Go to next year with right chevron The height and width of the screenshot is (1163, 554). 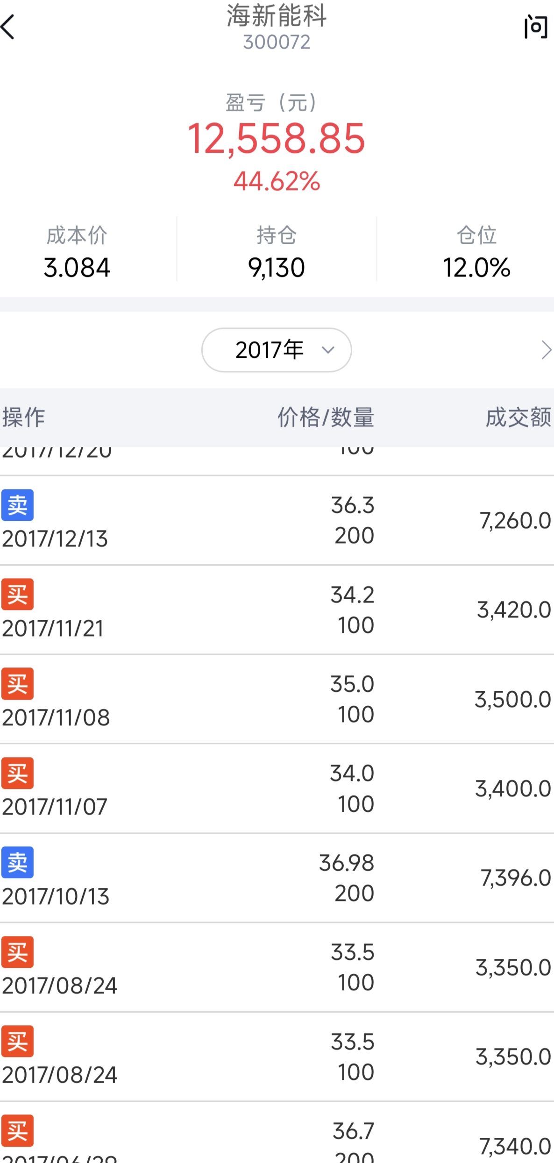[x=546, y=350]
